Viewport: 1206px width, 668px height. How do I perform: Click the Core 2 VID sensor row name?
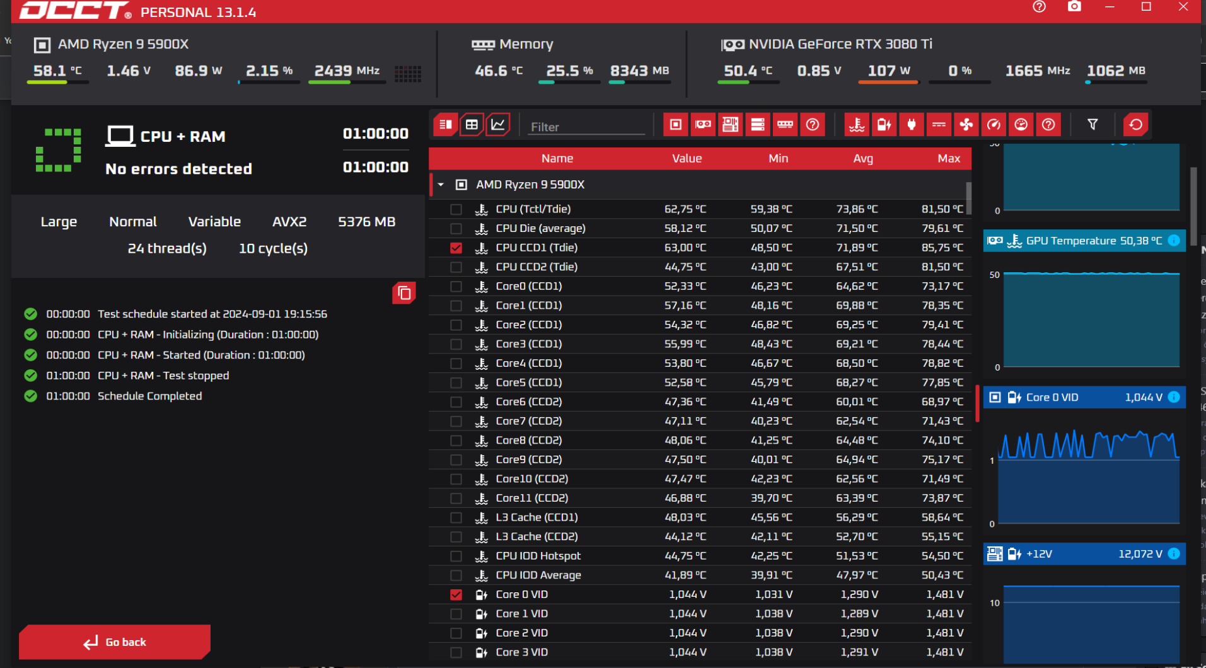[x=521, y=633]
